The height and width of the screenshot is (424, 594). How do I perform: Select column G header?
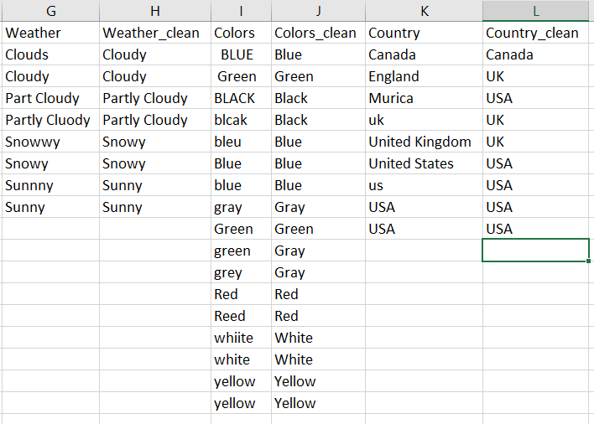coord(49,11)
